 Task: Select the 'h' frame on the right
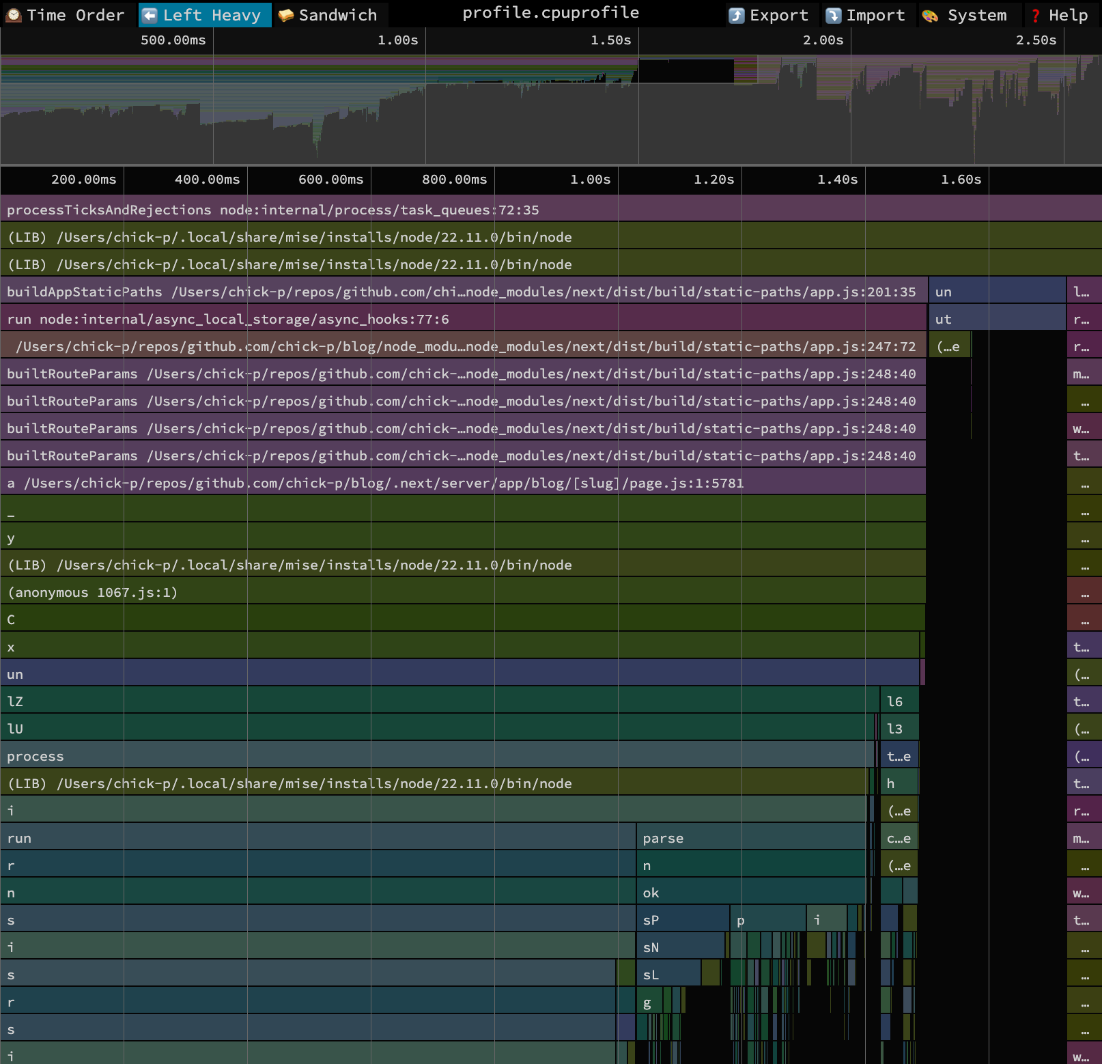click(899, 782)
